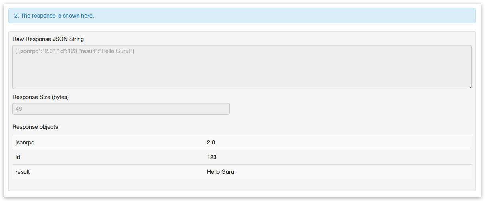The image size is (485, 201).
Task: Click the 123 value cell
Action: click(x=338, y=157)
